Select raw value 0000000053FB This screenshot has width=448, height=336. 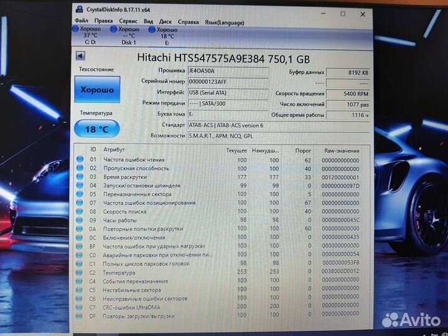[341, 263]
